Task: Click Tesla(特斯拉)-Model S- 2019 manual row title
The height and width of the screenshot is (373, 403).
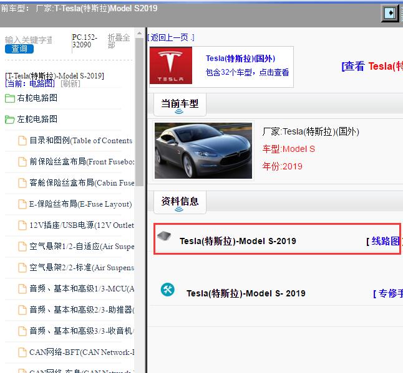Action: pos(246,293)
